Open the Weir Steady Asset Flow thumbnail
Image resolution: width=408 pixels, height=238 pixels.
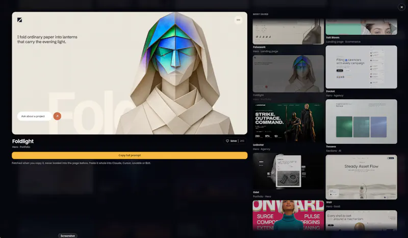pos(362,177)
